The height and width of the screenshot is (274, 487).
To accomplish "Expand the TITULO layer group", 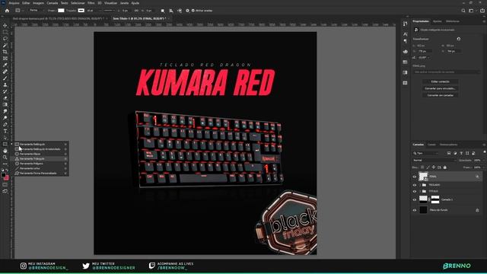I will pyautogui.click(x=420, y=191).
